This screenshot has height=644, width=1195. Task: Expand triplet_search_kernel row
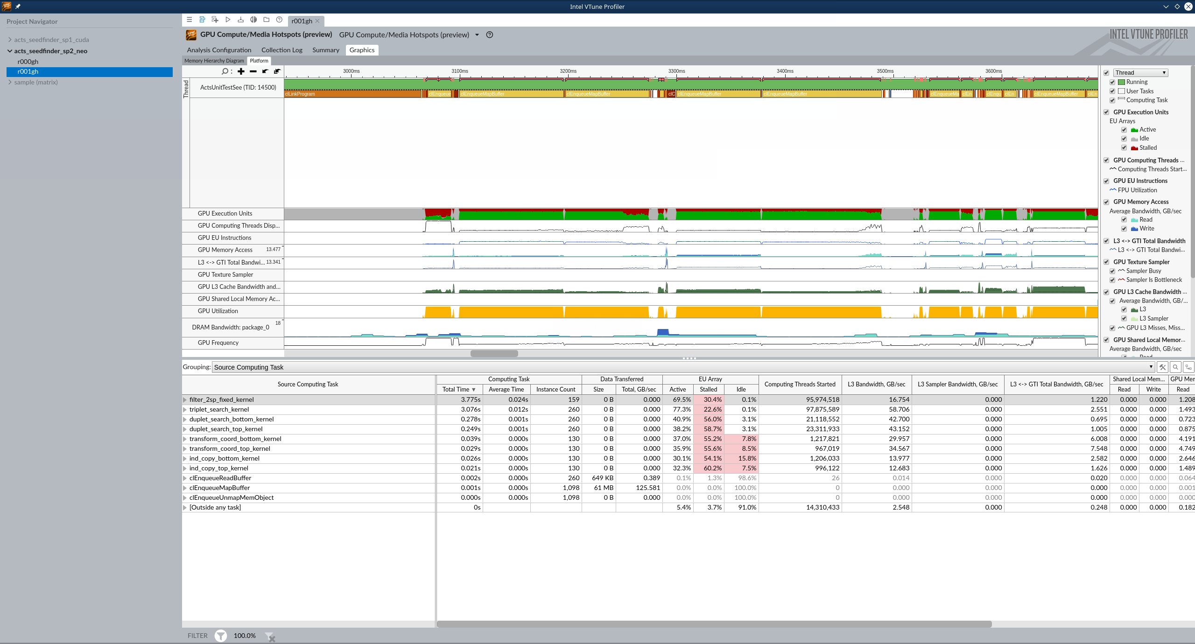click(185, 410)
